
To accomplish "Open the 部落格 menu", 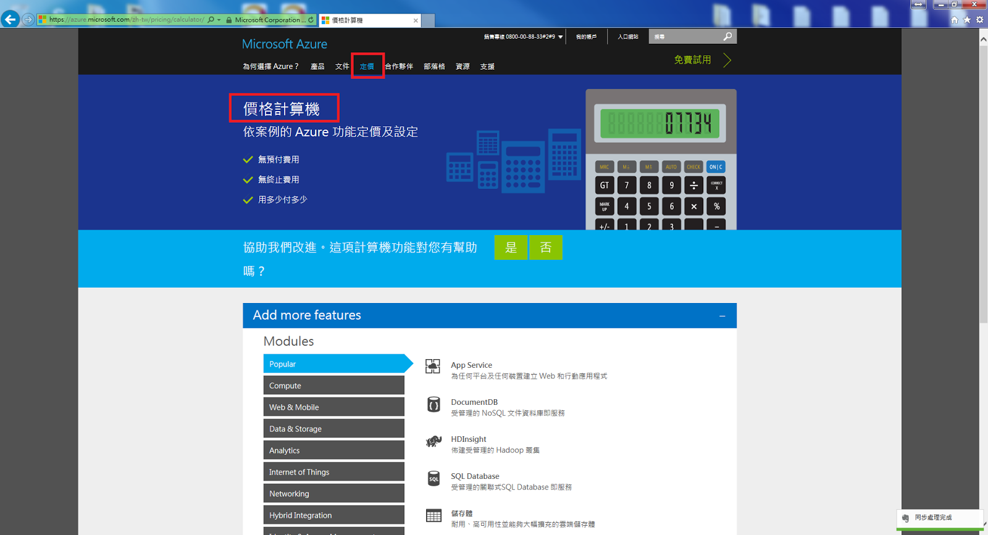I will [x=434, y=67].
